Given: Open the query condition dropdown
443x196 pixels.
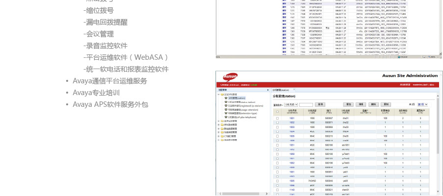Looking at the screenshot, I should (290, 104).
